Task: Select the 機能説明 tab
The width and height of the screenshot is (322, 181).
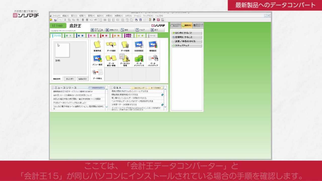Action: pos(57,79)
